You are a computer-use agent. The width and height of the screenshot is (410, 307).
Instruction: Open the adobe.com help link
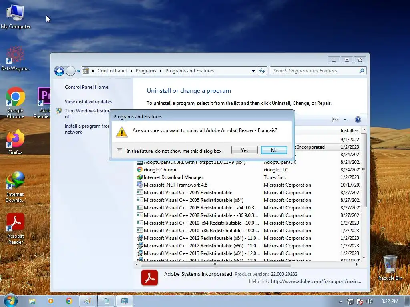(316, 281)
